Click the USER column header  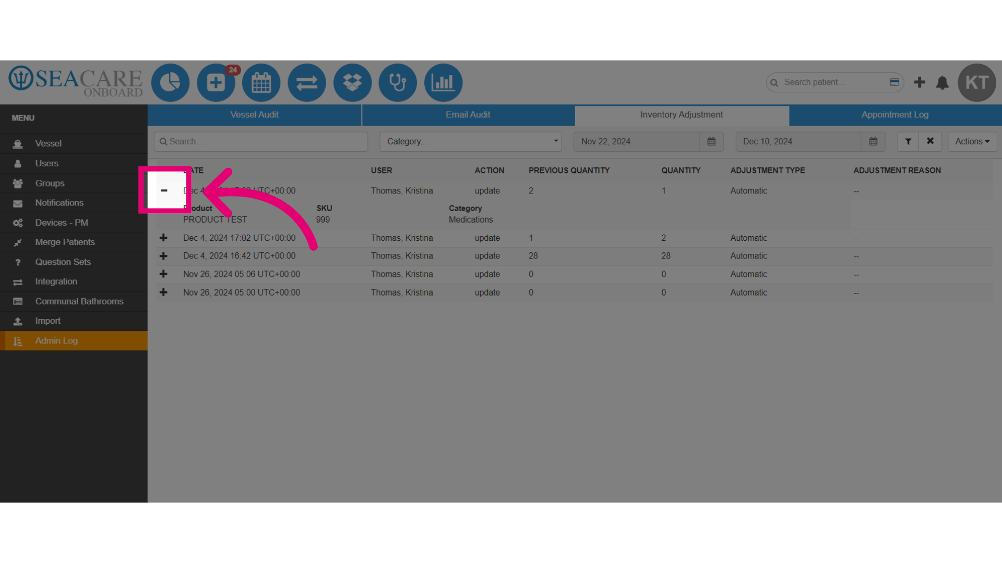[x=381, y=170]
